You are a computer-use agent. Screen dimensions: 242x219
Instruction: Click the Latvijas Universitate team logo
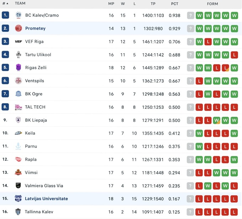pos(19,199)
